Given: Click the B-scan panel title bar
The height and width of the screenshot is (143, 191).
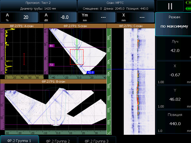Looking at the screenshot, I should tap(53, 82).
